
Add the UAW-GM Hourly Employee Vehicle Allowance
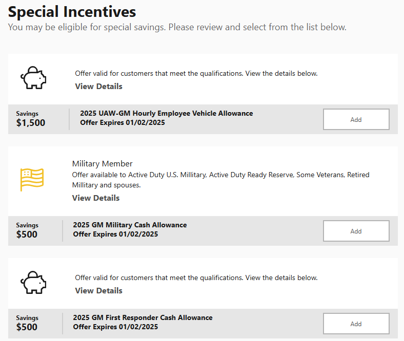coord(356,119)
